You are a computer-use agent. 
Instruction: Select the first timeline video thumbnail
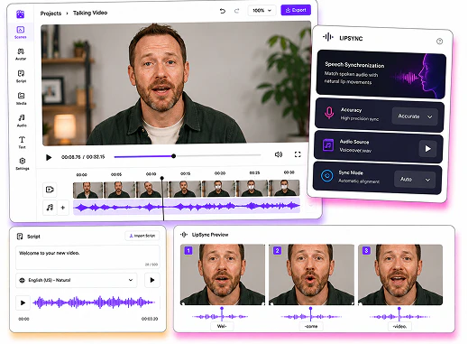coord(87,190)
